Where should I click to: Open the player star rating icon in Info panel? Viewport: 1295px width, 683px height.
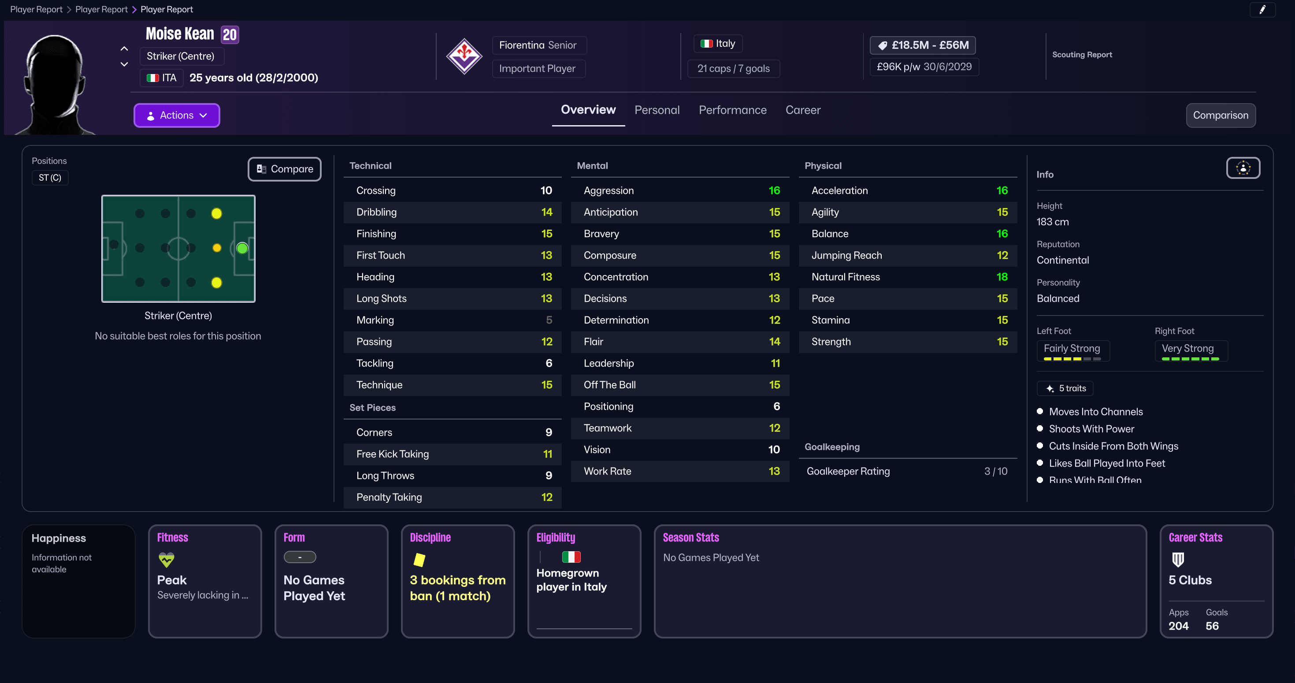pos(1243,168)
